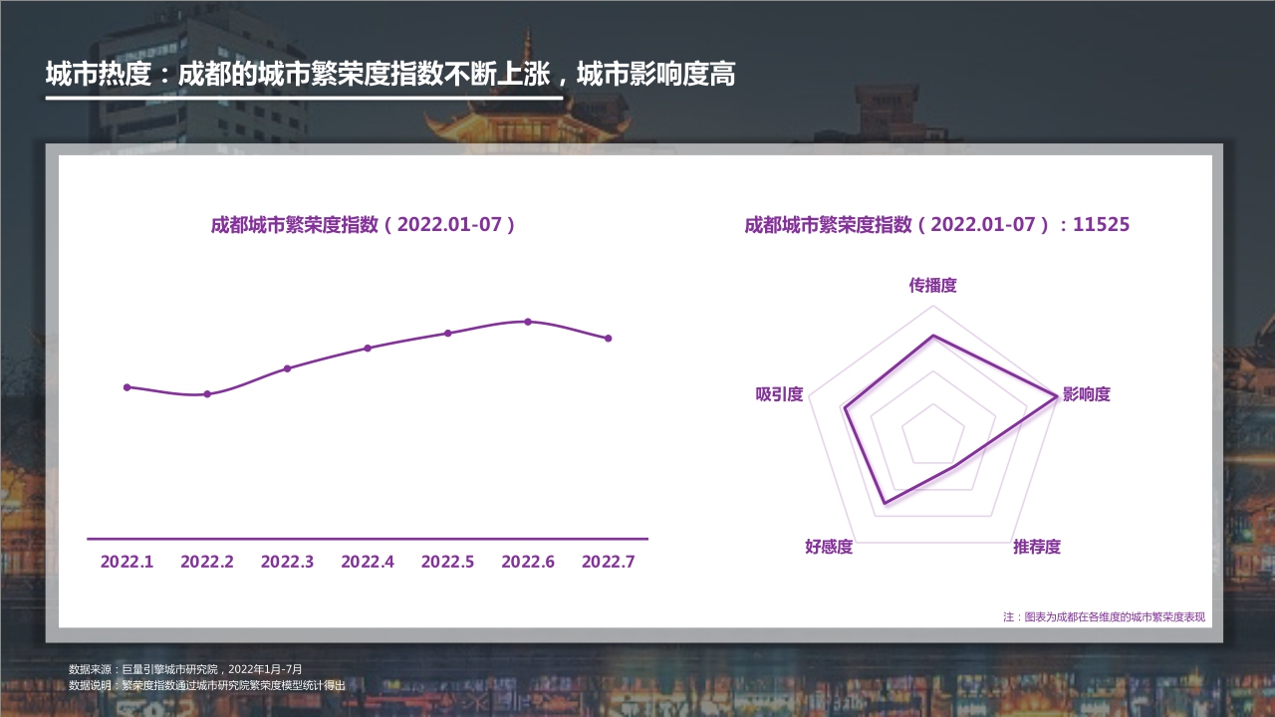Select the 2022.5 x-axis label
The height and width of the screenshot is (717, 1275).
449,562
